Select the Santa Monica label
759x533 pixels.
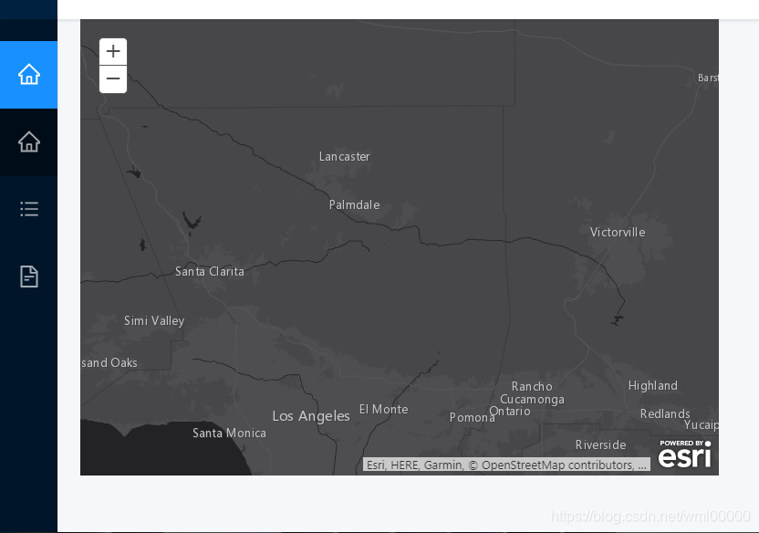[229, 434]
